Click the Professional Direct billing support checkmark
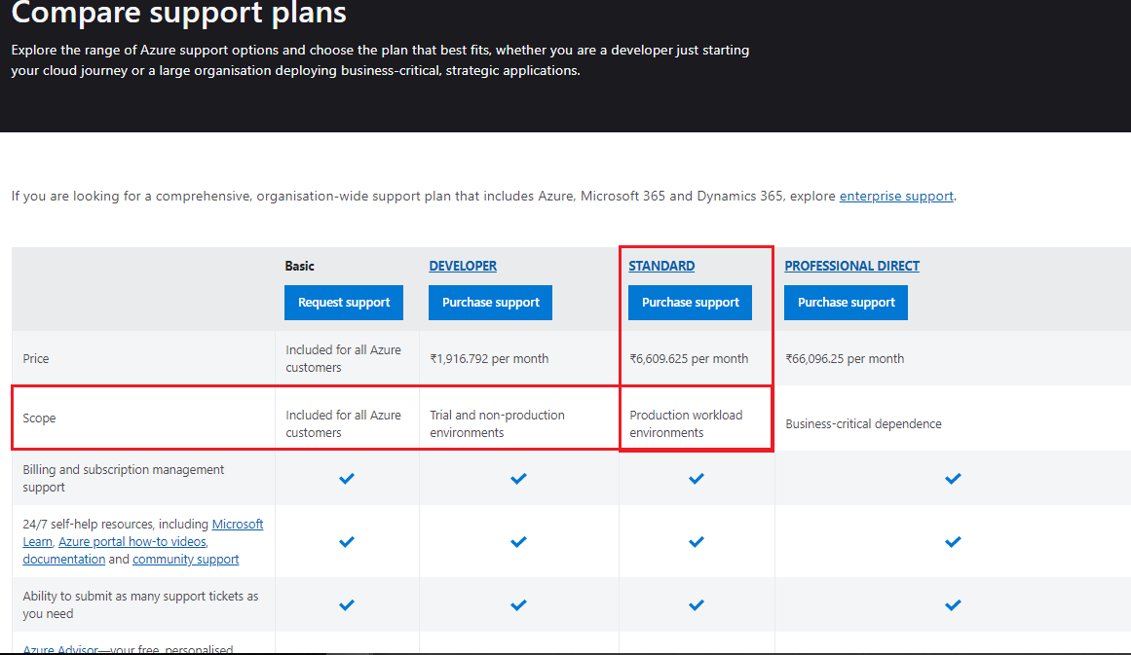 [x=953, y=479]
